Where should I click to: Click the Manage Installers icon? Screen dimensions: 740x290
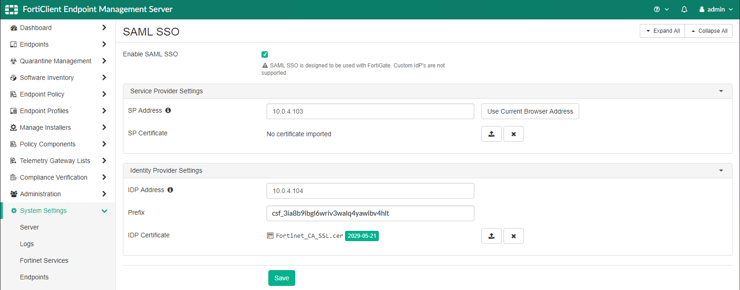13,127
